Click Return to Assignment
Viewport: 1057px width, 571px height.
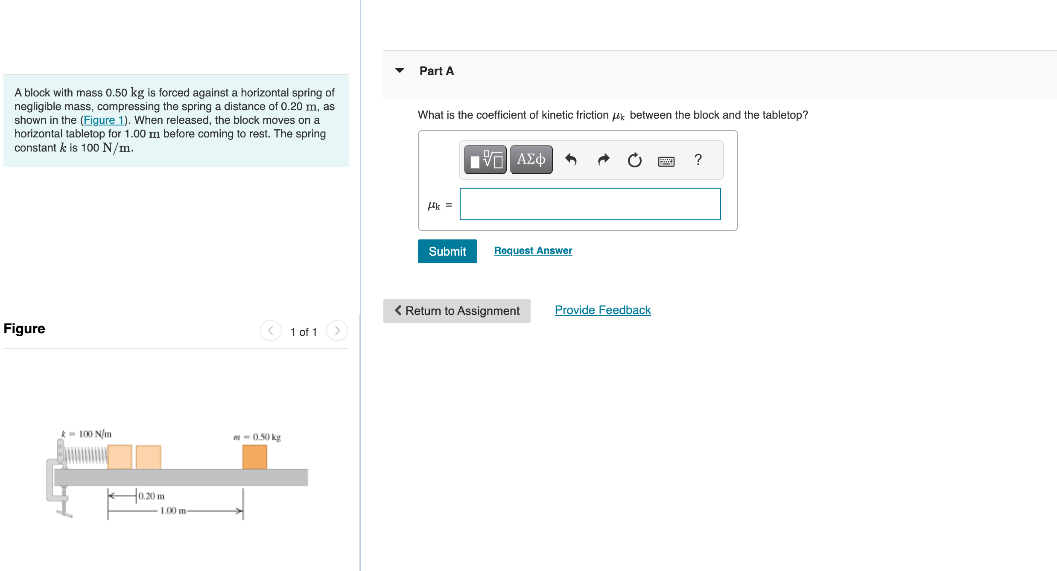click(x=457, y=311)
